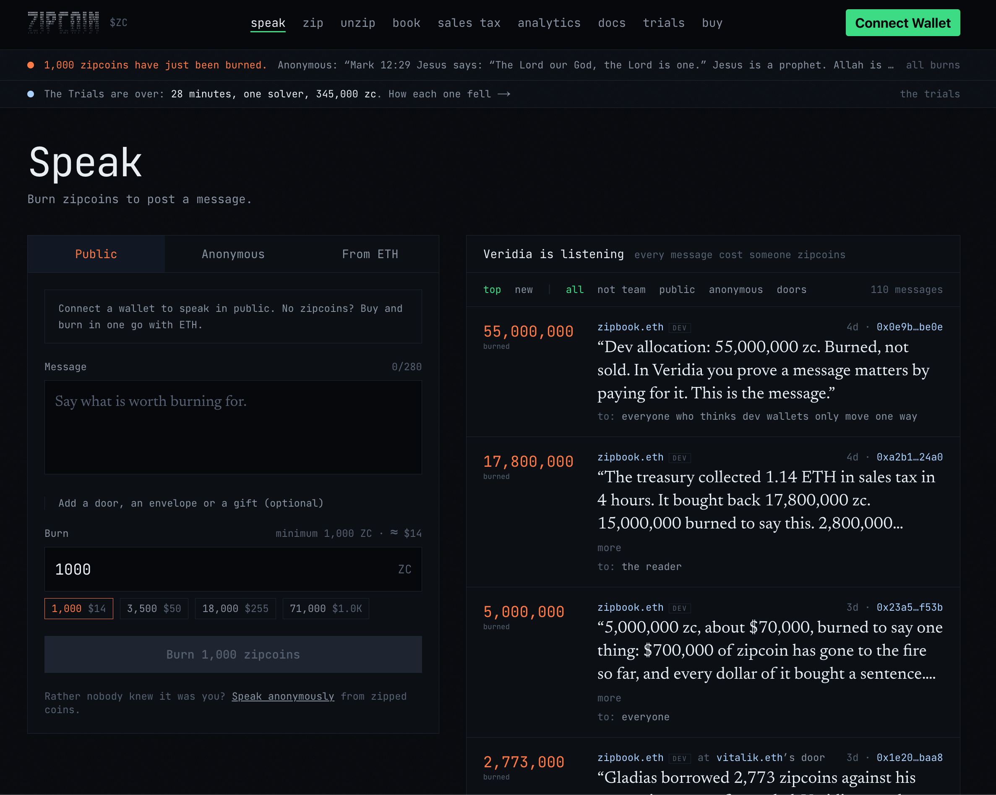This screenshot has height=795, width=996.
Task: Open the analytics nav item
Action: (x=549, y=23)
